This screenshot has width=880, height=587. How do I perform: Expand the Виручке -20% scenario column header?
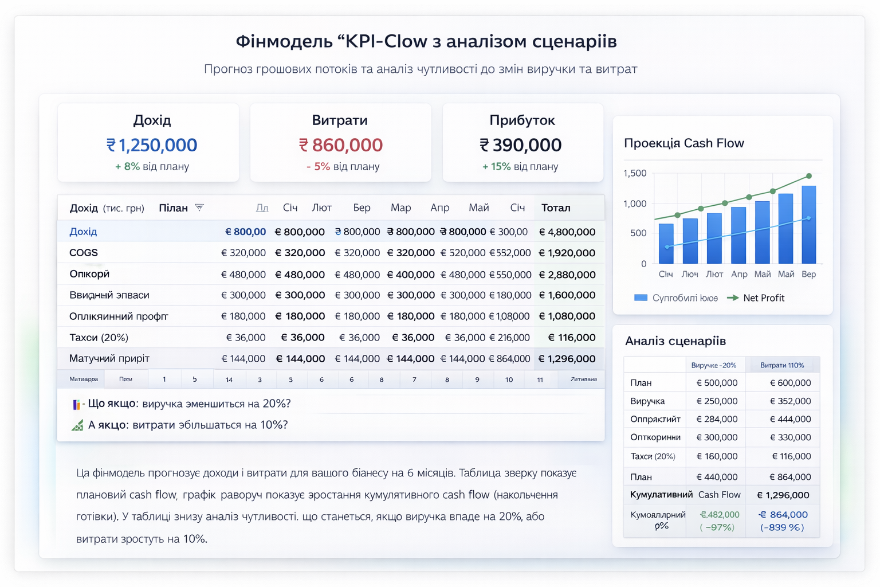click(716, 365)
